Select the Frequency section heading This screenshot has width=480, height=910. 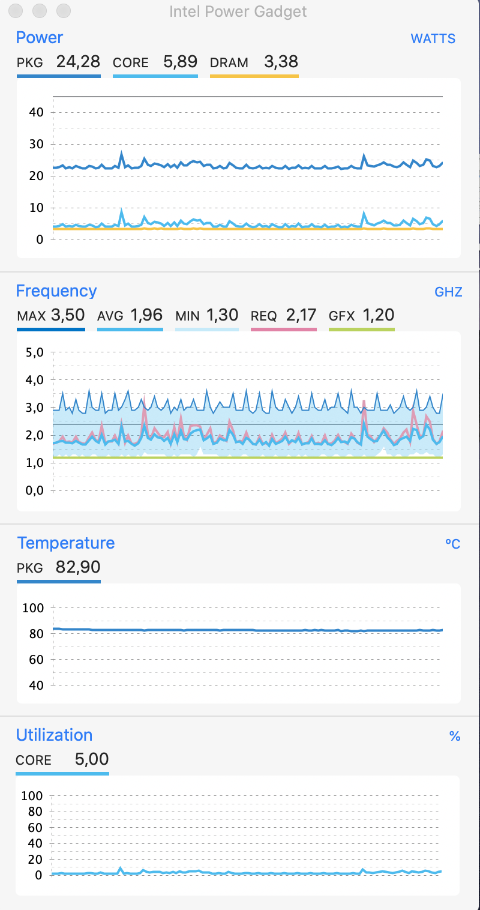coord(56,291)
